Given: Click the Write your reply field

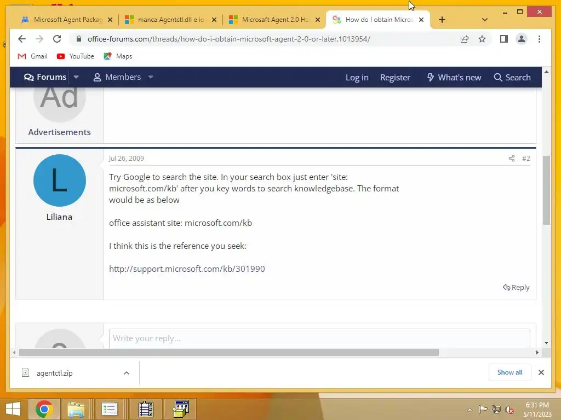Looking at the screenshot, I should point(319,338).
